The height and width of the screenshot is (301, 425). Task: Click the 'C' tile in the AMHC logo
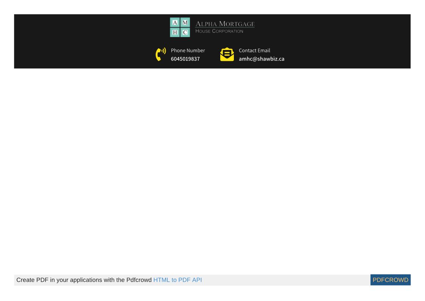[x=185, y=33]
